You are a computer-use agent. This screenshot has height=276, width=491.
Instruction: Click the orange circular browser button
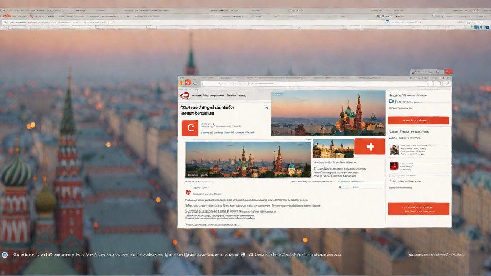[188, 82]
